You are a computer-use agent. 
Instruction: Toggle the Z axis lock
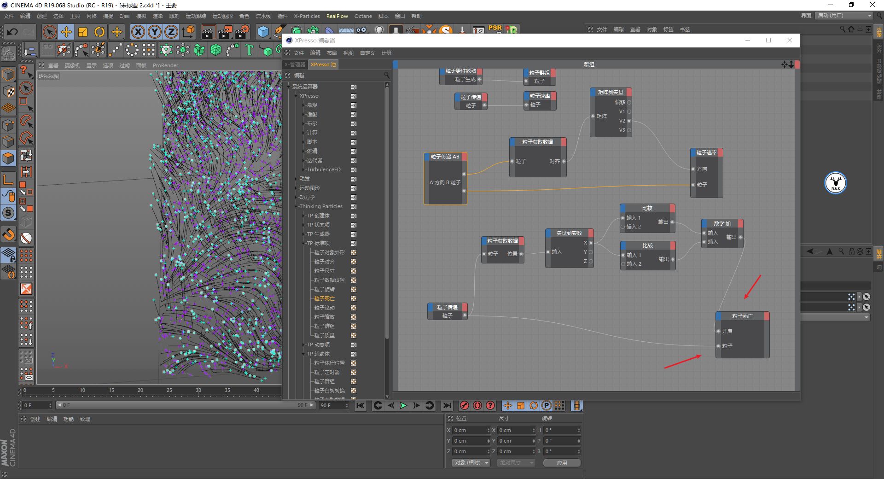(x=171, y=32)
